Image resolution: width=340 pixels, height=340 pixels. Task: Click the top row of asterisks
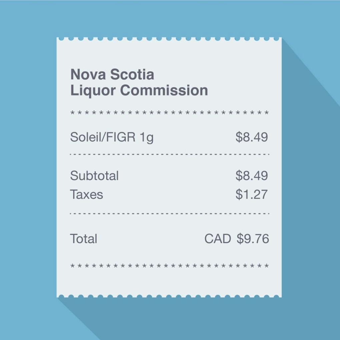coord(169,113)
